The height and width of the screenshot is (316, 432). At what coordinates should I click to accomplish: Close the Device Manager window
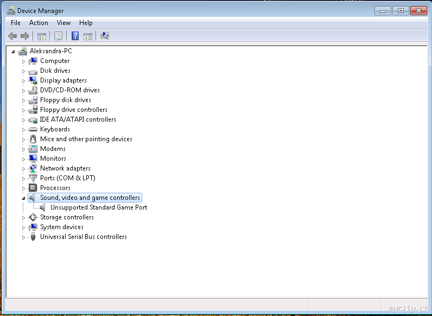click(x=418, y=11)
